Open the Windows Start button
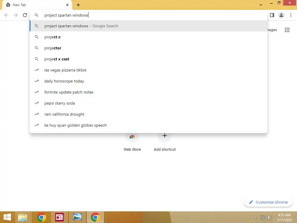297x223 pixels. [7, 217]
